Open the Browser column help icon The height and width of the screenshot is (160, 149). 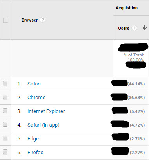pos(42,20)
